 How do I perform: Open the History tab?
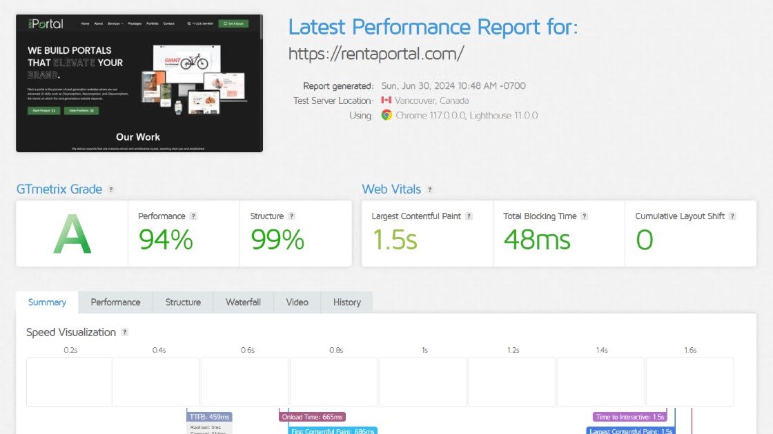pyautogui.click(x=346, y=302)
